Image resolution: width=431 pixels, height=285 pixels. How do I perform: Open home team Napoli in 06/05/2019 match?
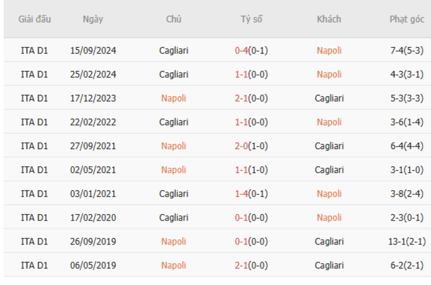coord(174,265)
